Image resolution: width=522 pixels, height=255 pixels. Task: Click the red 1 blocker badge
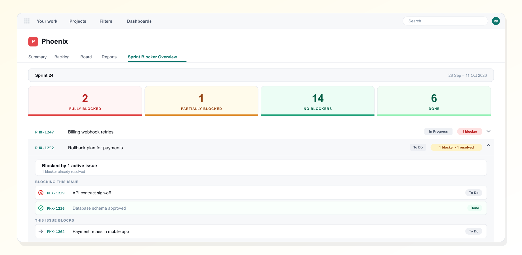pos(470,131)
